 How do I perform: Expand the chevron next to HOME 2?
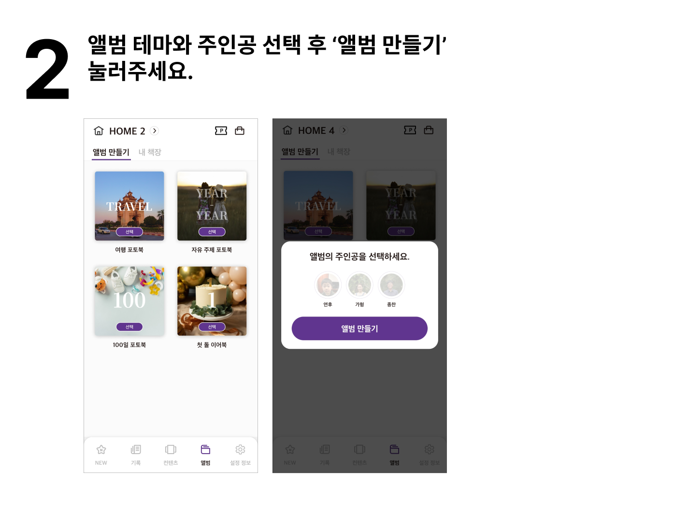155,131
